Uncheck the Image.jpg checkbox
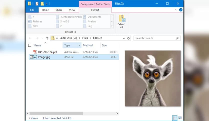Viewport: 209px width, 121px height. tap(31, 57)
